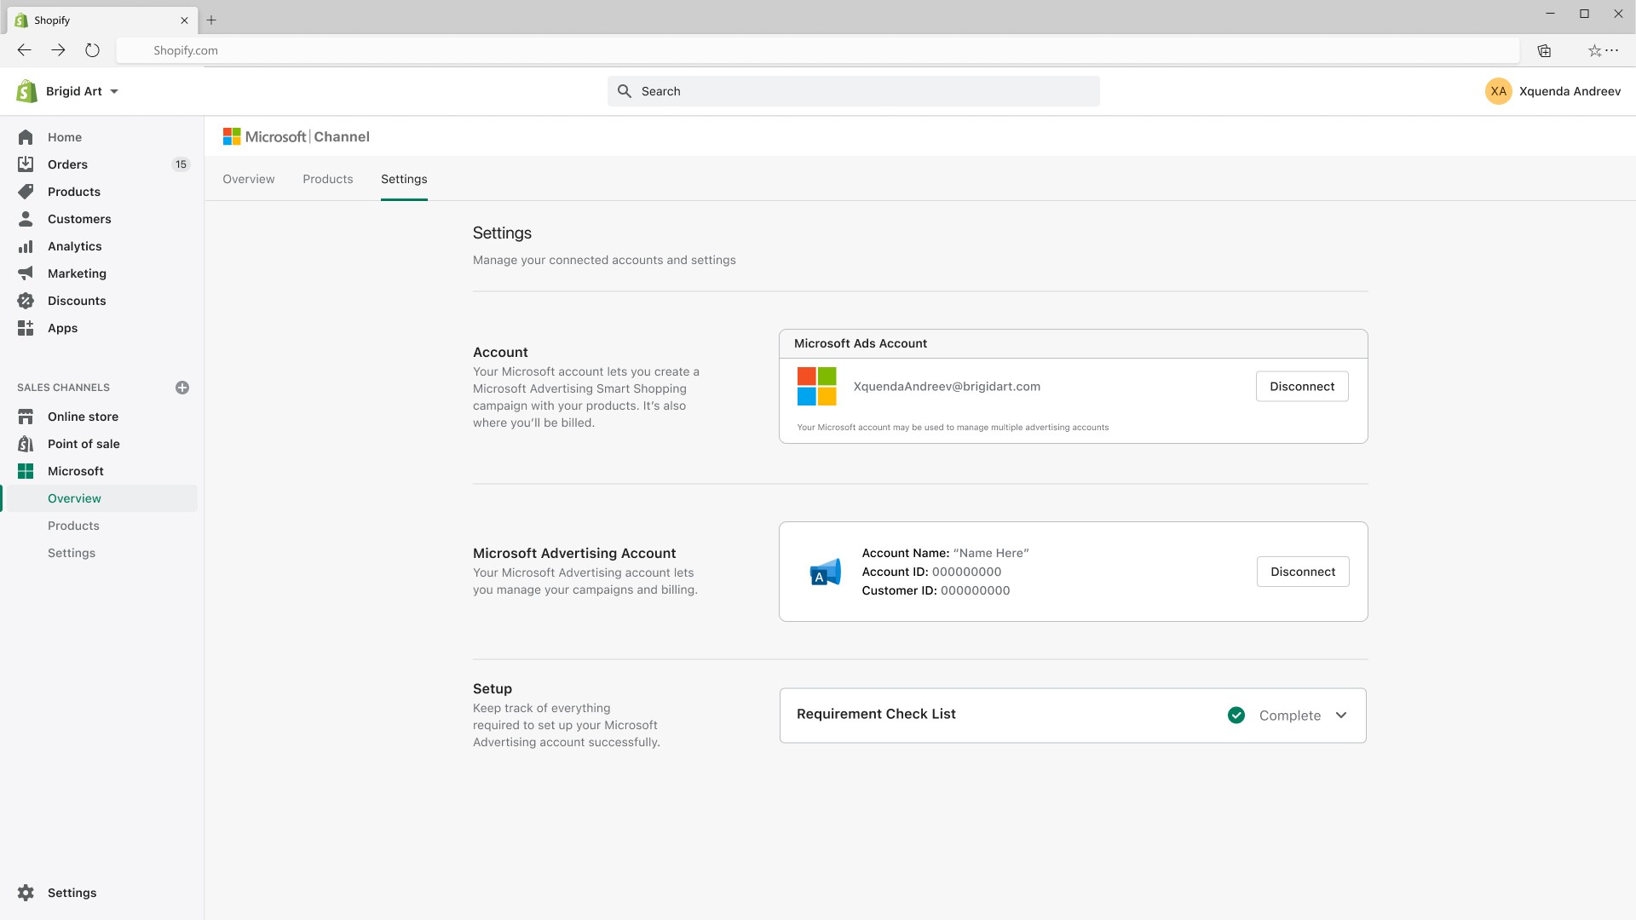
Task: Open Analytics bar chart icon
Action: tap(26, 246)
